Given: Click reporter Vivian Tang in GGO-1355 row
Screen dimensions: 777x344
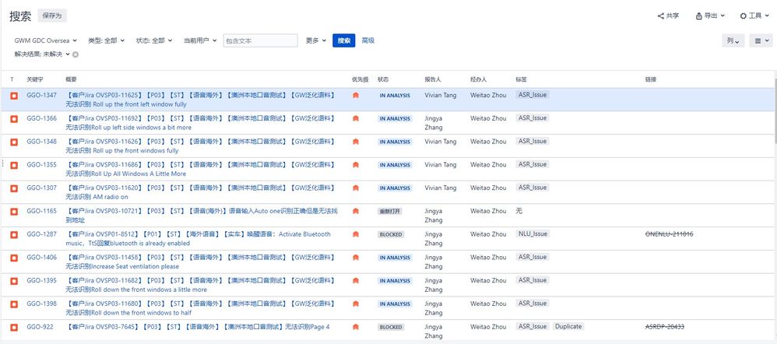Looking at the screenshot, I should click(441, 164).
